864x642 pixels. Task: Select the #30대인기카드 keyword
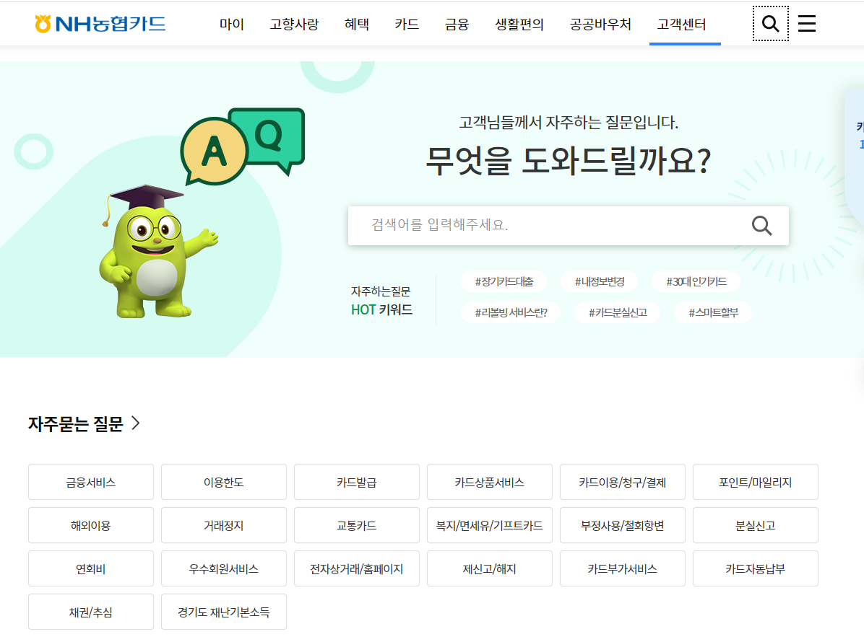(696, 281)
